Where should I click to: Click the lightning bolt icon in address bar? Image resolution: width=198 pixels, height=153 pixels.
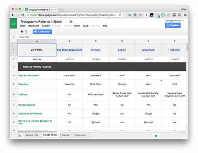120,15
